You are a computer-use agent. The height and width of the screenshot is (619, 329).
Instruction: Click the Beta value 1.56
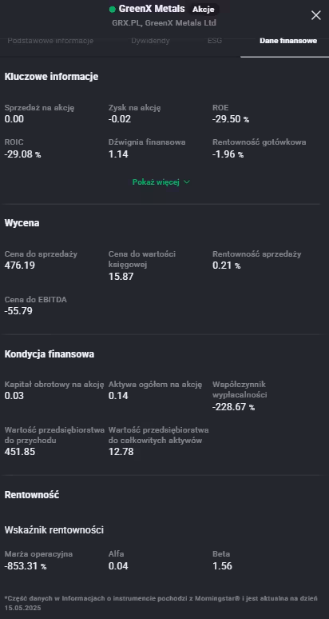click(222, 566)
